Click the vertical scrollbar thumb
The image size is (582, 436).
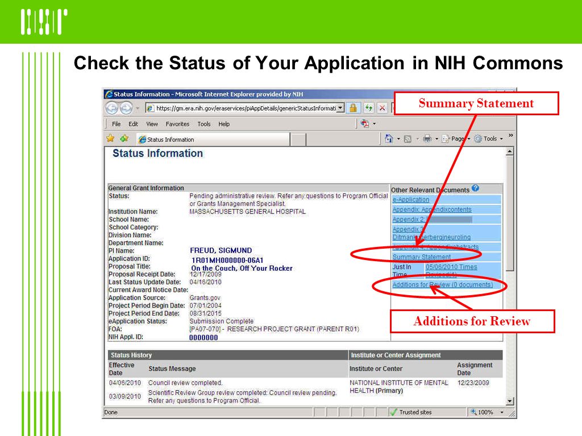tap(510, 213)
